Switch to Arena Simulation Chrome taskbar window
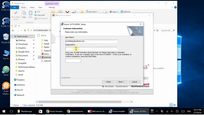This screenshot has width=204, height=115. pos(55,111)
